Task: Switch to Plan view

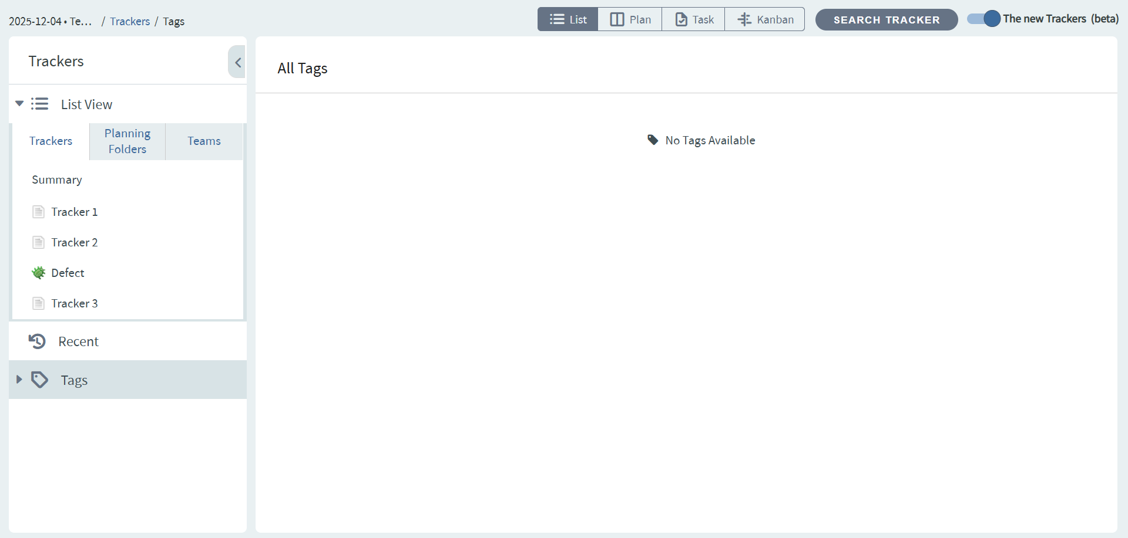Action: coord(630,19)
